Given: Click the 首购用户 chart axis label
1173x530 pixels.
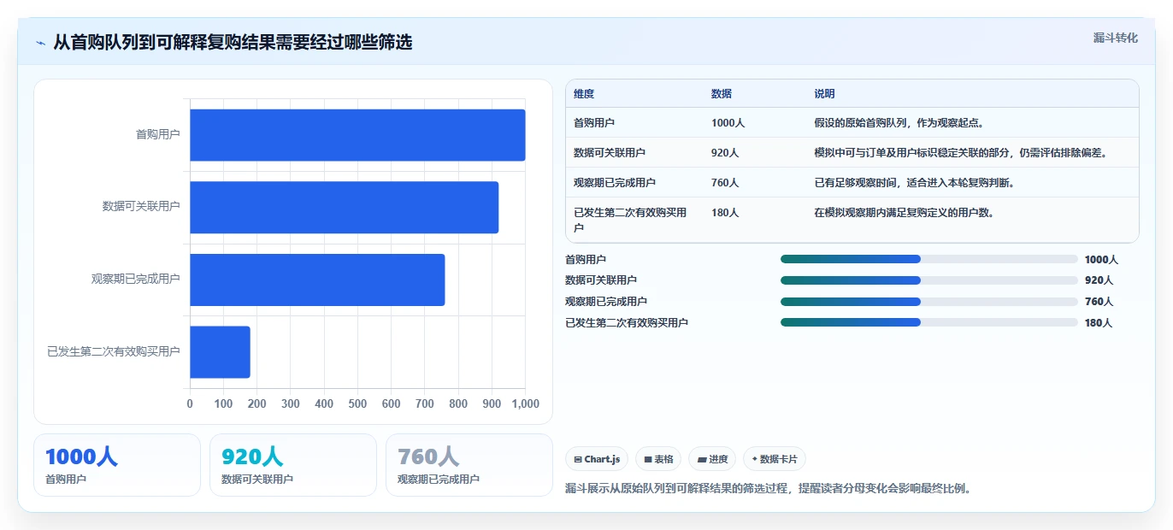Looking at the screenshot, I should 158,134.
